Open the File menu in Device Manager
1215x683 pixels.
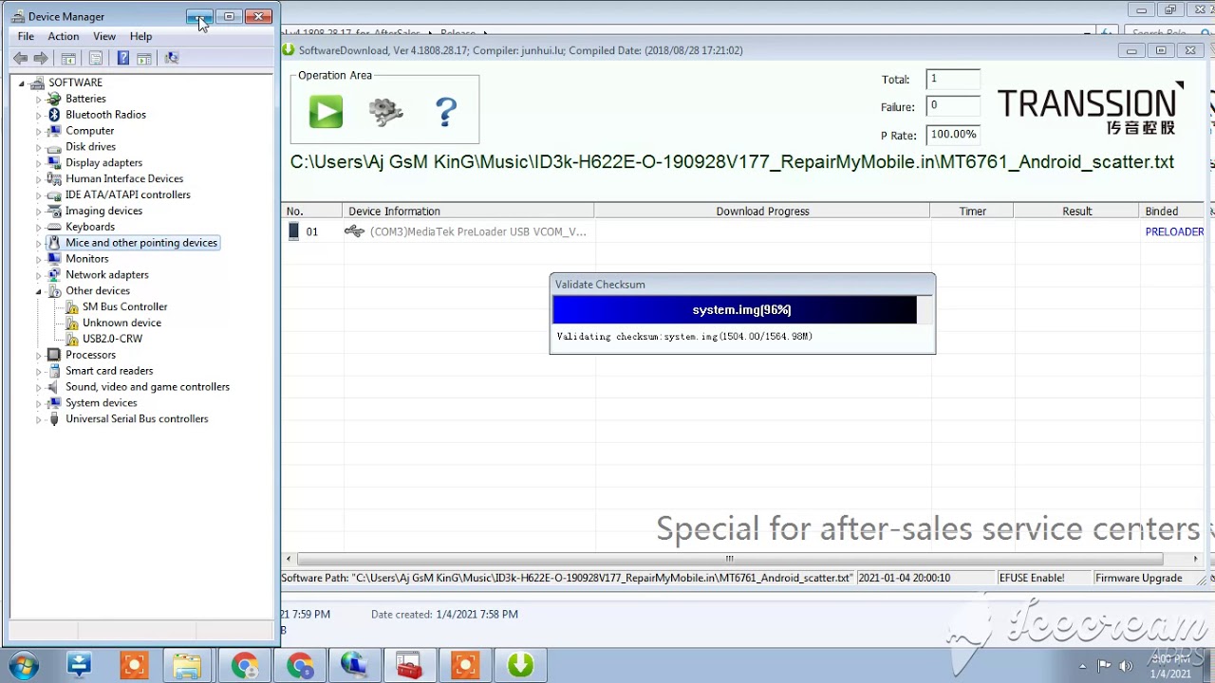(26, 36)
